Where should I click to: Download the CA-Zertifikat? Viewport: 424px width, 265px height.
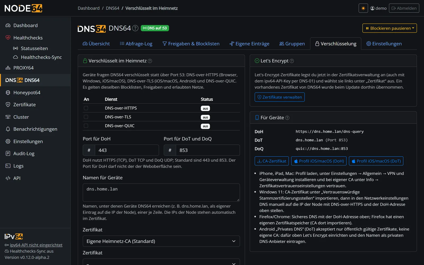coord(272,161)
